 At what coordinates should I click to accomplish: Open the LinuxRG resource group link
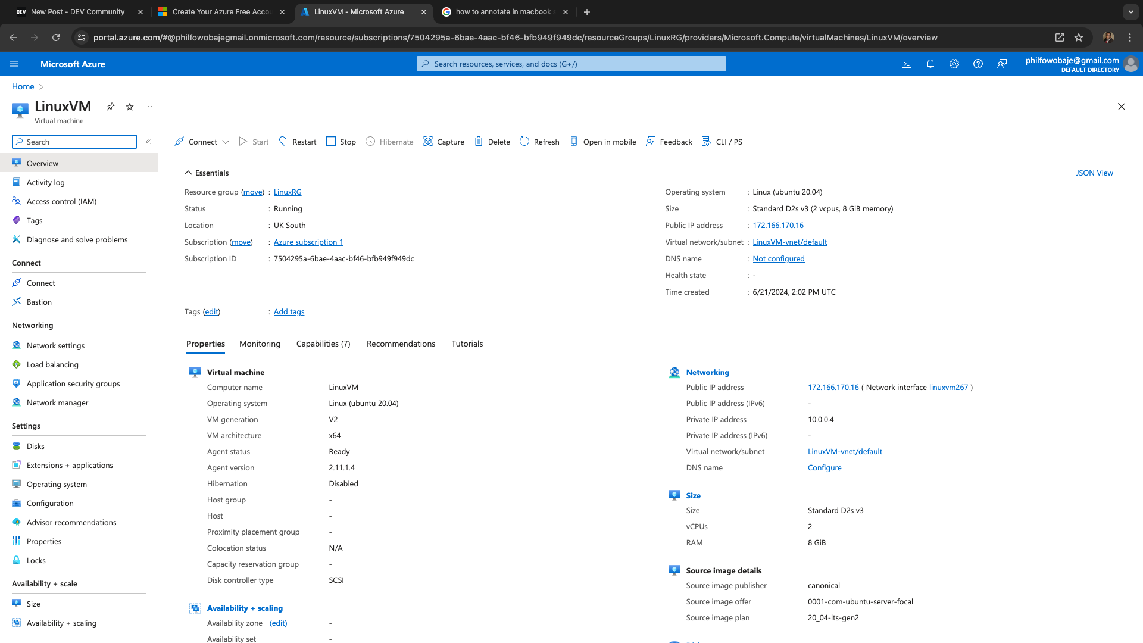point(288,192)
